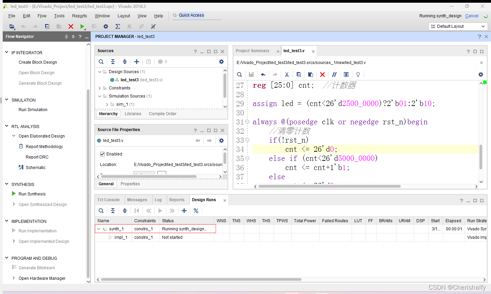Collapse the SIMULATION section in Flow Navigator

tap(6, 100)
